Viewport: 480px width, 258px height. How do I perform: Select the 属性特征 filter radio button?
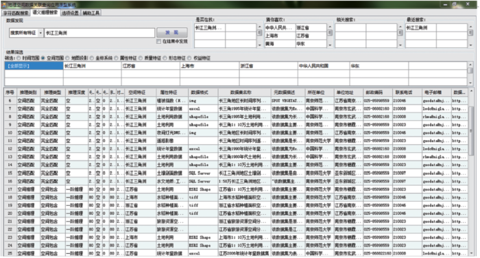click(117, 58)
